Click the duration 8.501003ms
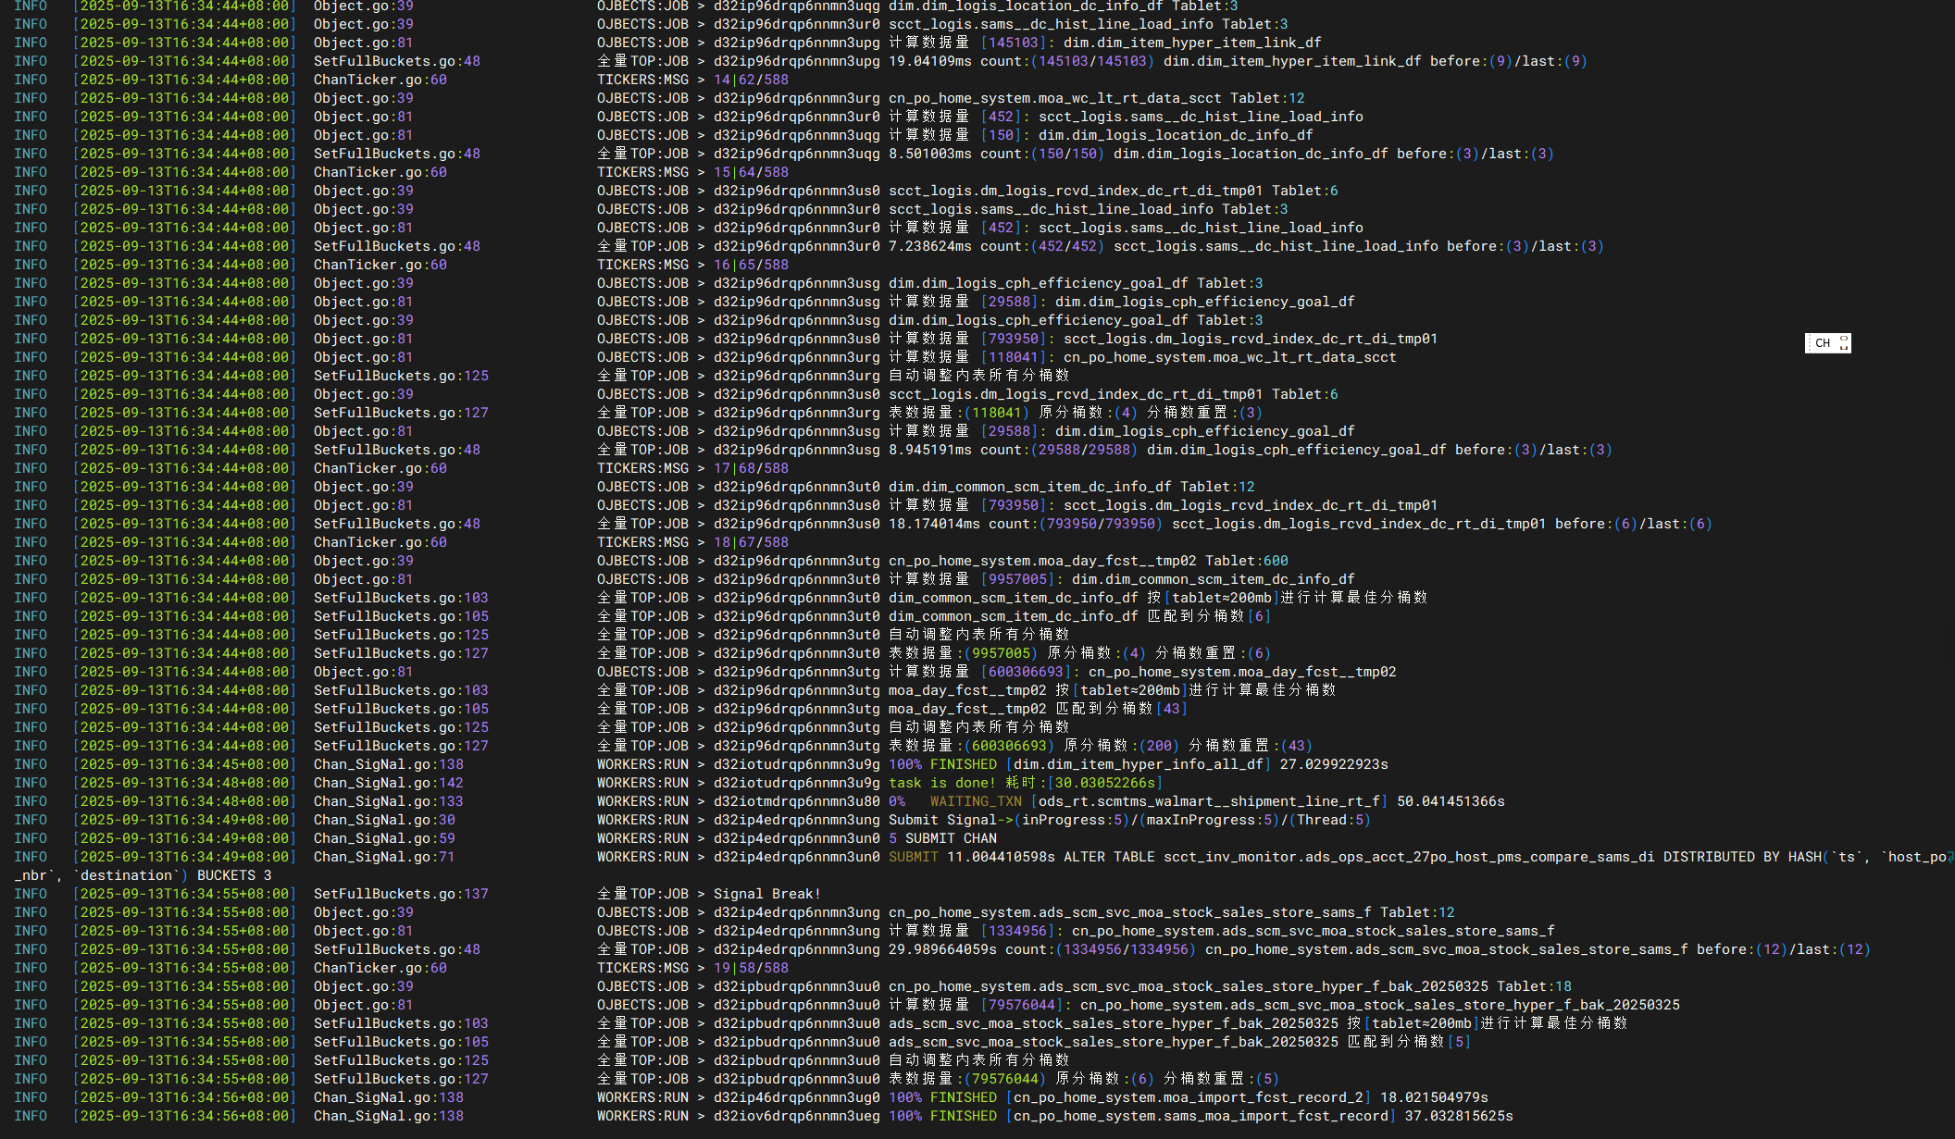Screen dimensions: 1955x1139 pyautogui.click(x=930, y=154)
